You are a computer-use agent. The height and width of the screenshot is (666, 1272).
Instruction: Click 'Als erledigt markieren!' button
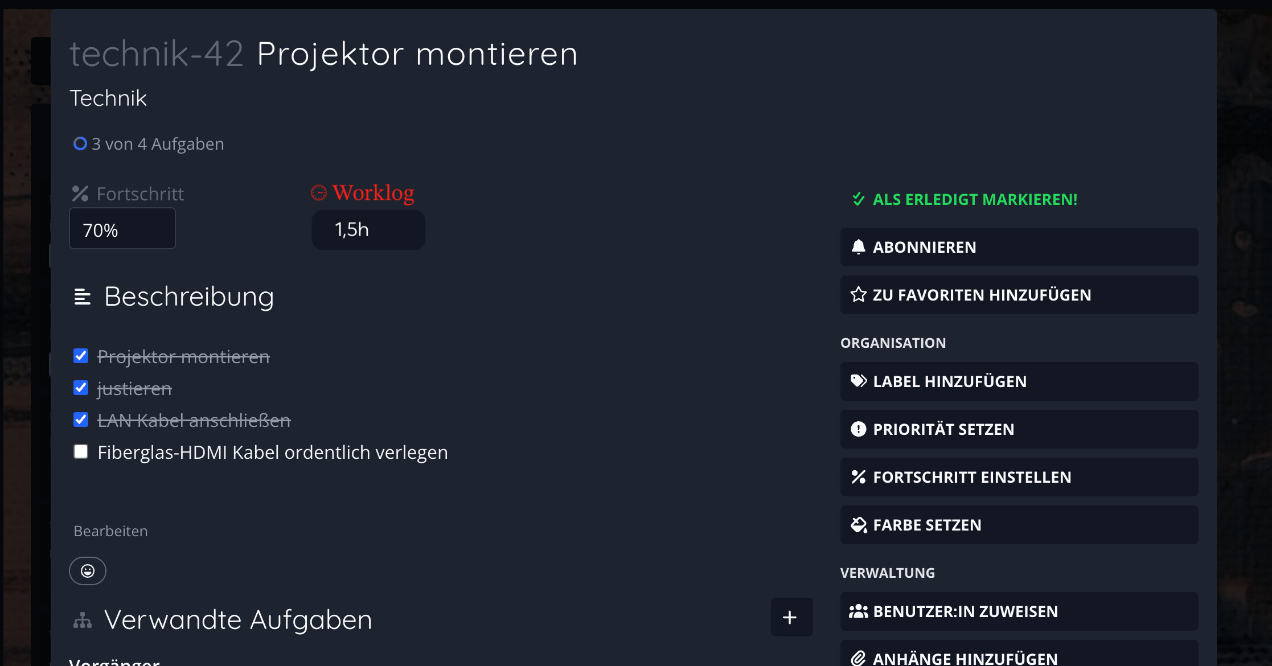point(965,199)
